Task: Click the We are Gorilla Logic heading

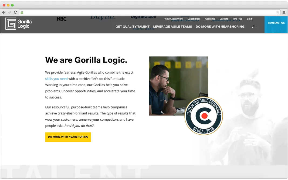Action: pos(86,60)
